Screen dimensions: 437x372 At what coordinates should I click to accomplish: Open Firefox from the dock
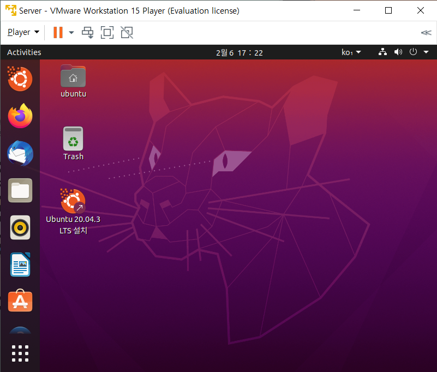pyautogui.click(x=20, y=116)
